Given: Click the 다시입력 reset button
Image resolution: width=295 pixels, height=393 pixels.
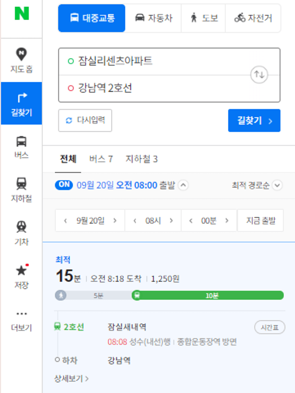Looking at the screenshot, I should (x=85, y=120).
